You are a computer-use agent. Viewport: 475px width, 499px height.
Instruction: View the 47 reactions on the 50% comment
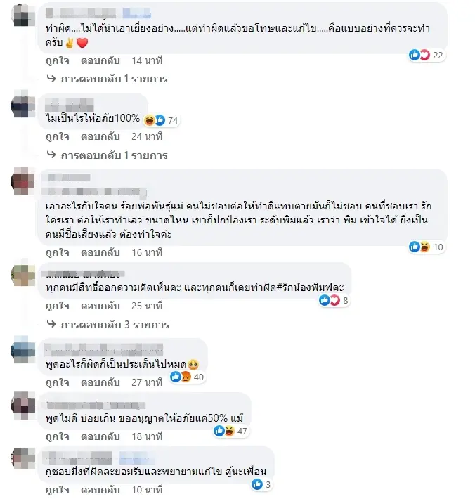pyautogui.click(x=230, y=432)
